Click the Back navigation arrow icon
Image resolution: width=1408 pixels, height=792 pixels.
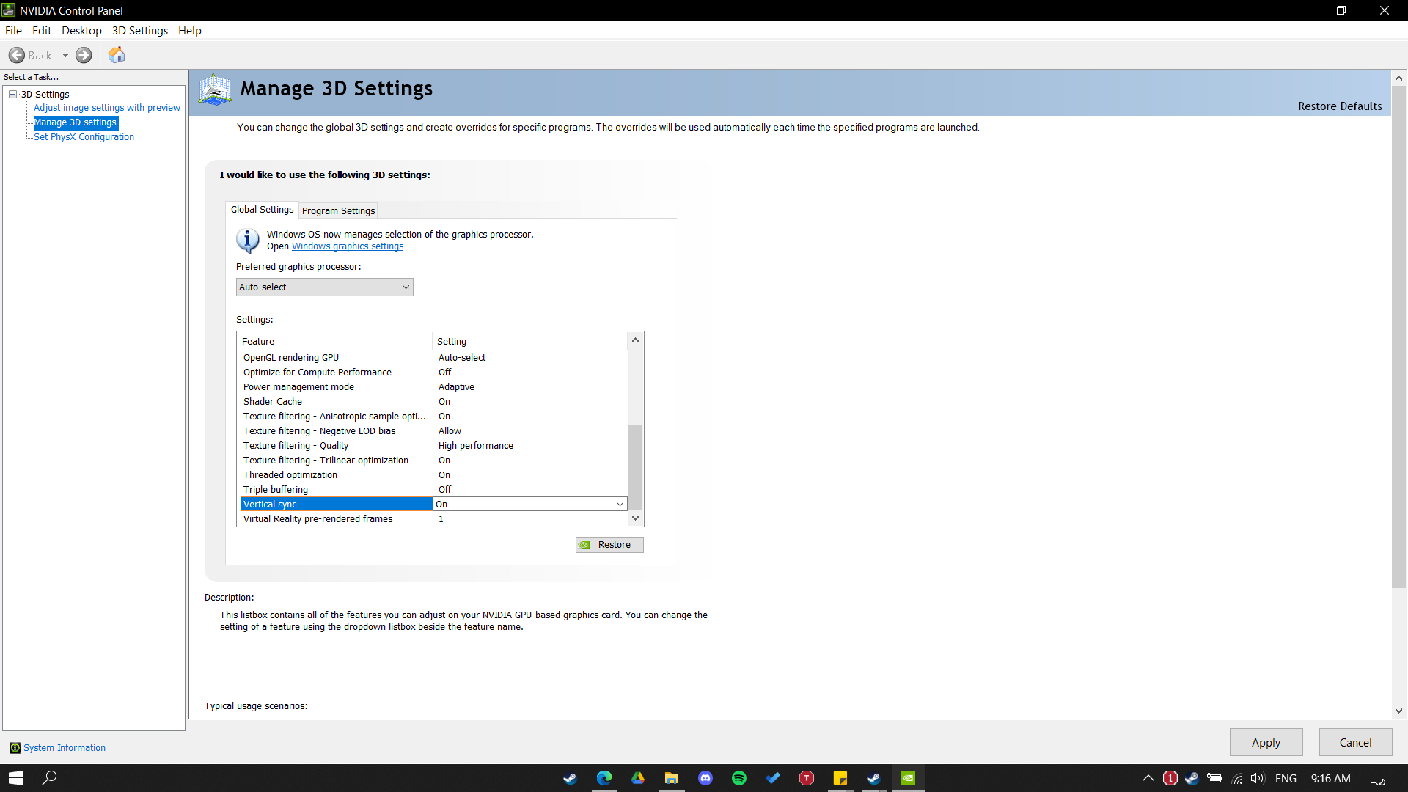click(17, 55)
